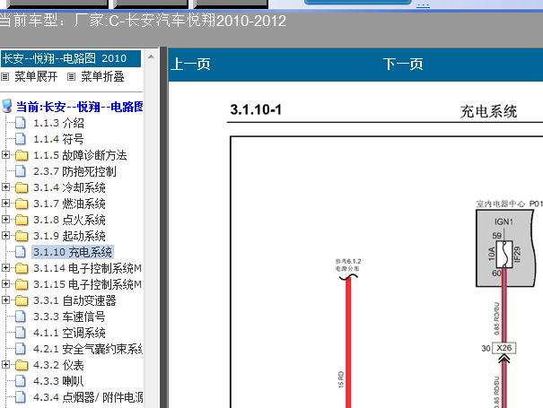
Task: Click folder icon of 3.1.7 燃油系统
Action: tap(22, 204)
